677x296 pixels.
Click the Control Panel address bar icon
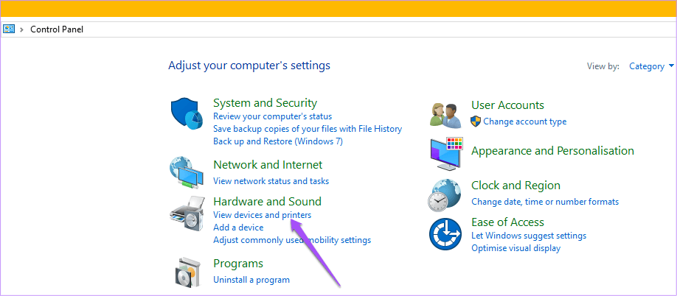tap(9, 29)
